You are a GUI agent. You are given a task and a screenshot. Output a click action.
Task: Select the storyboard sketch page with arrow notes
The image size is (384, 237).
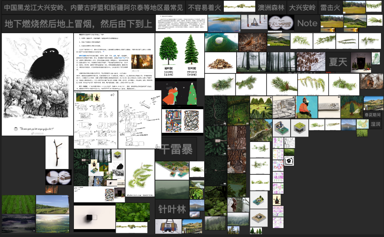click(139, 120)
